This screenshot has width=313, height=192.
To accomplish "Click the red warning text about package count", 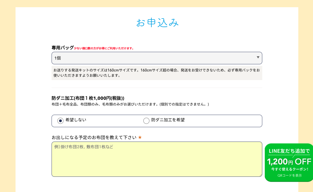I will point(103,48).
